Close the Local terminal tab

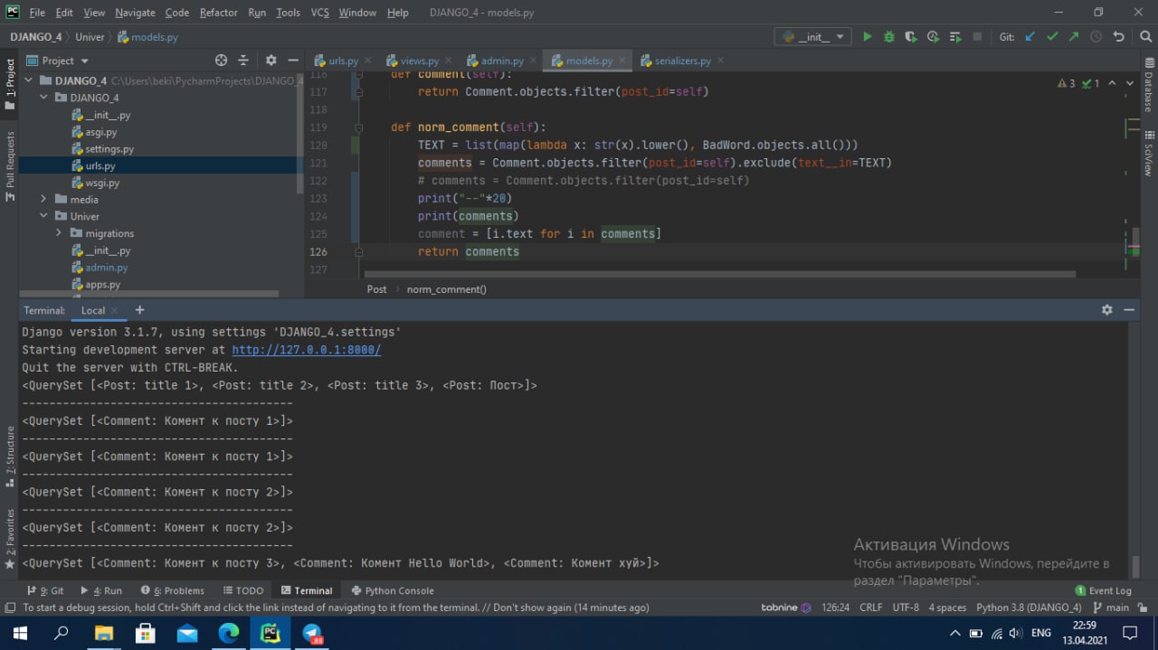coord(115,310)
